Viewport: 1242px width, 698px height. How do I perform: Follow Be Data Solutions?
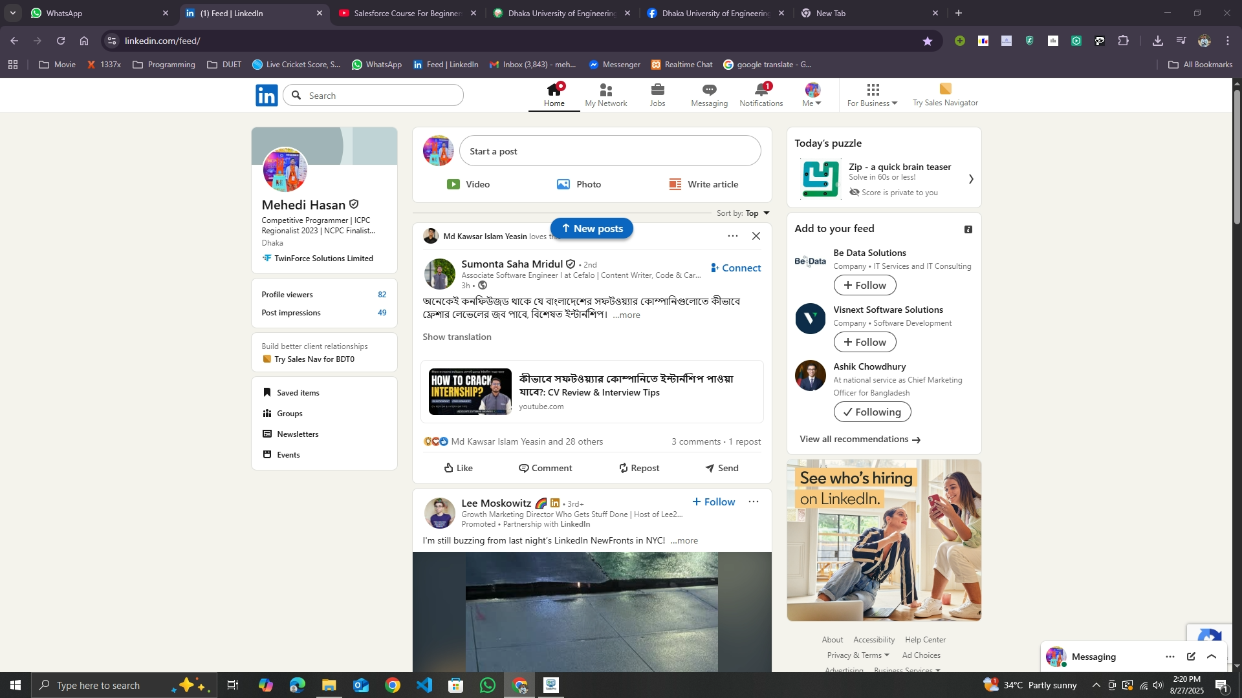click(864, 285)
